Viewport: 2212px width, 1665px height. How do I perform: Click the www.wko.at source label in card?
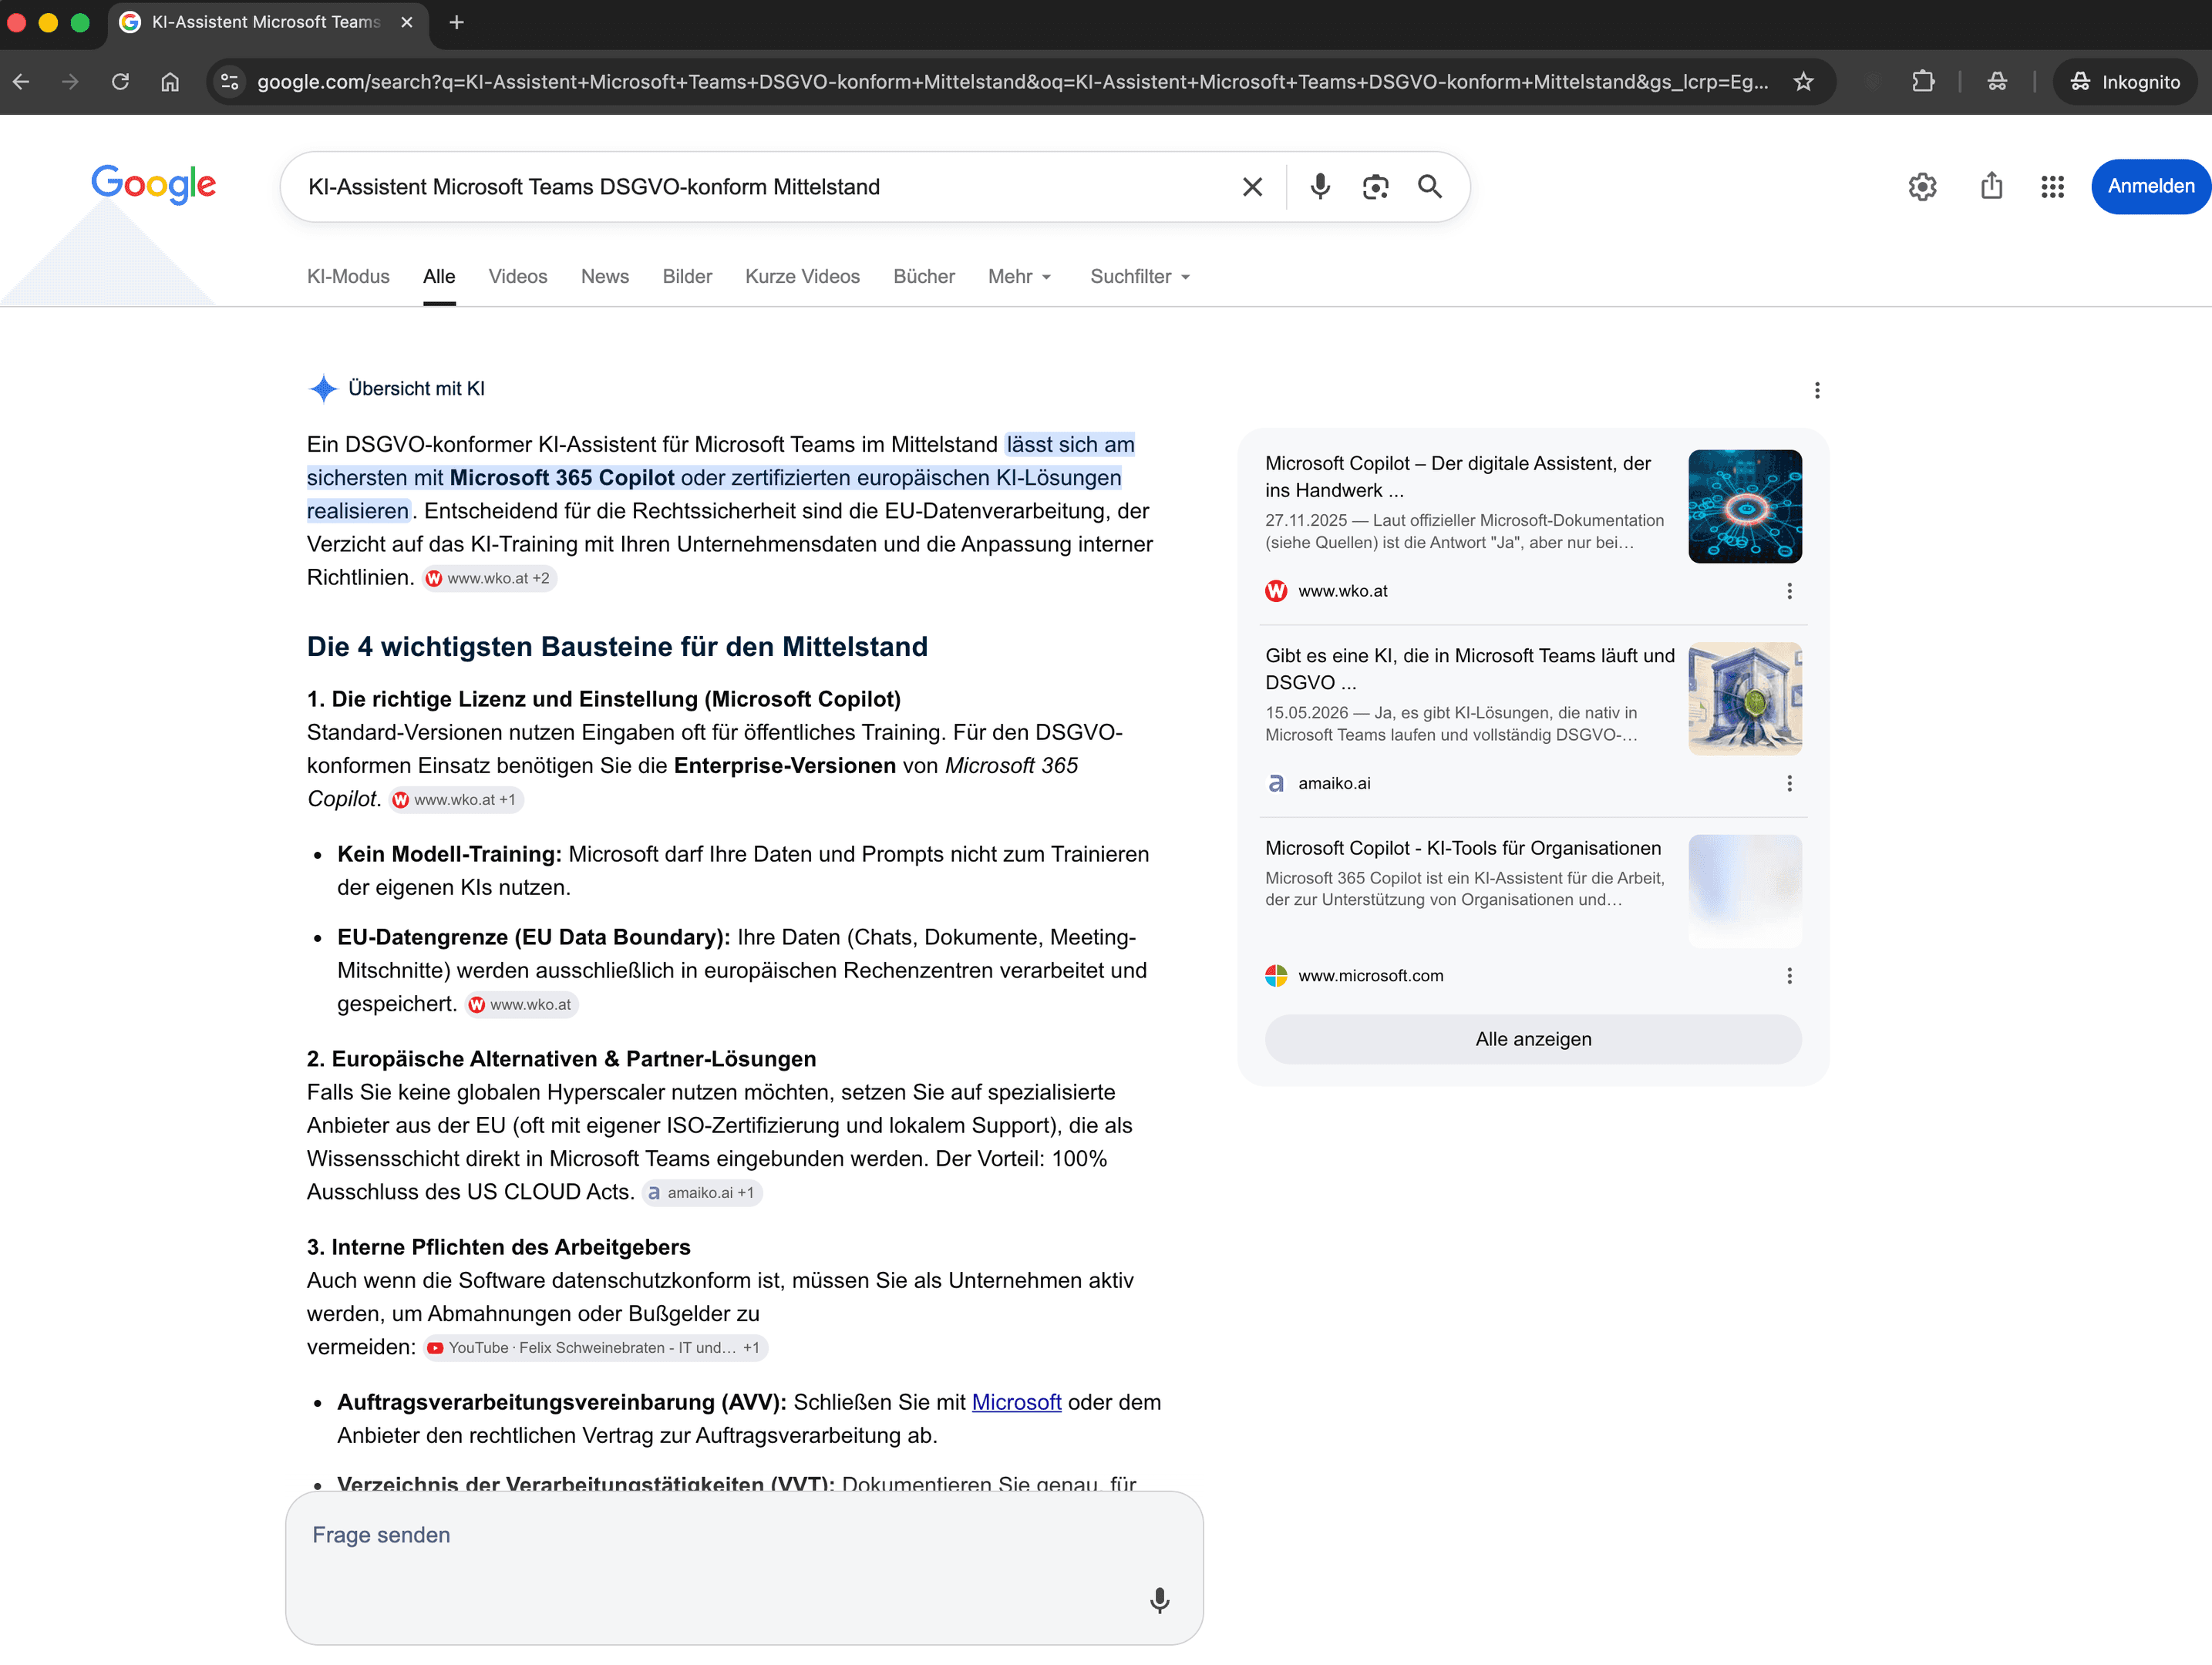pos(1342,591)
